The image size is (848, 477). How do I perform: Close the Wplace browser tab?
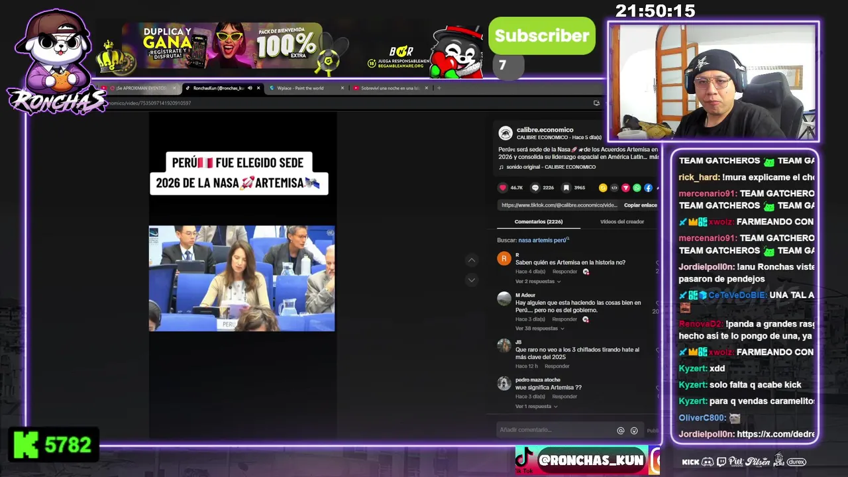[x=343, y=88]
